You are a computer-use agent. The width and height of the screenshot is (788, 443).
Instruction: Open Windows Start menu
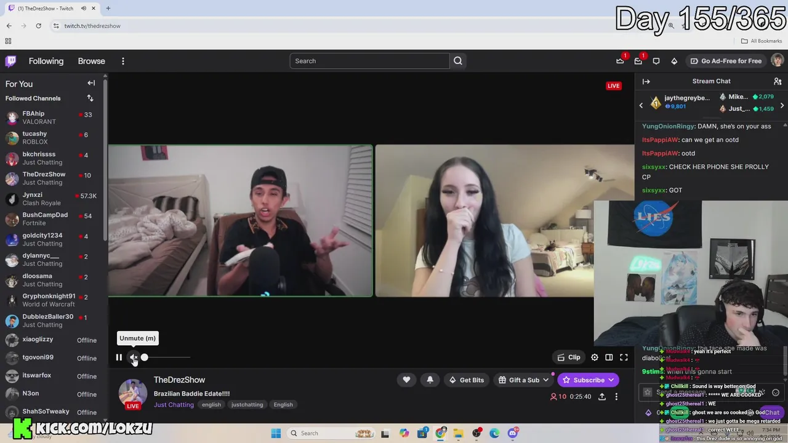(x=276, y=433)
